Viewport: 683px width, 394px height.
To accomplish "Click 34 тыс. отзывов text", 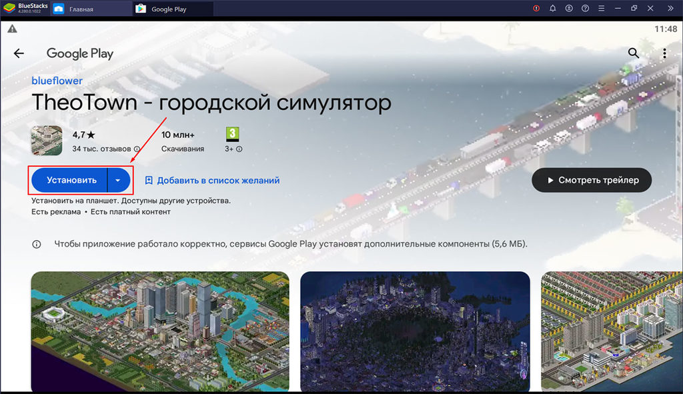I will tap(101, 149).
